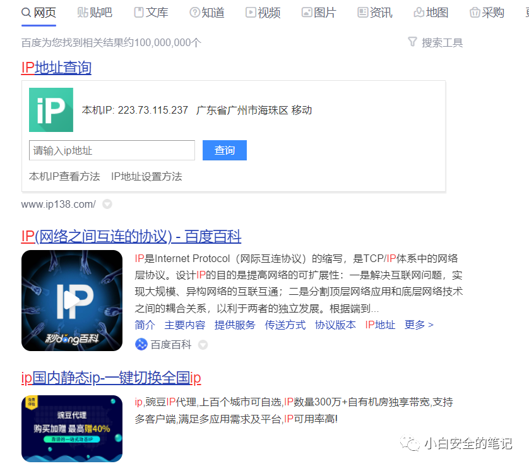
Task: Click the 知道 question-mark icon
Action: [x=194, y=13]
